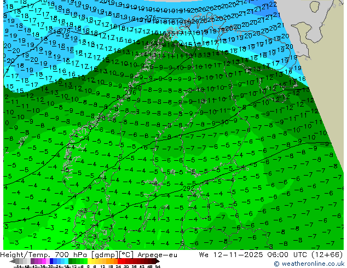Pick the bright red swatch in the legend
This screenshot has height=268, width=347.
119,261
